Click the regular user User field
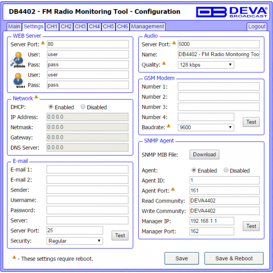Viewport: 273px width, 273px height. coord(88,75)
